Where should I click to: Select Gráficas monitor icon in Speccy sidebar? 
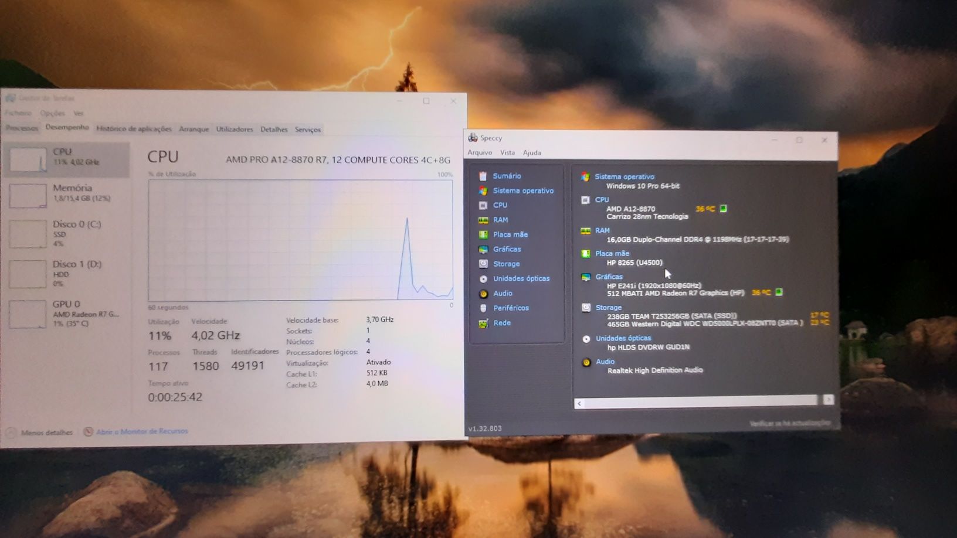[x=483, y=249]
